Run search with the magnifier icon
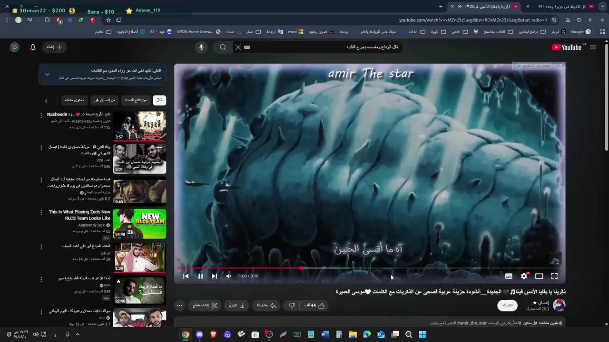 tap(223, 47)
